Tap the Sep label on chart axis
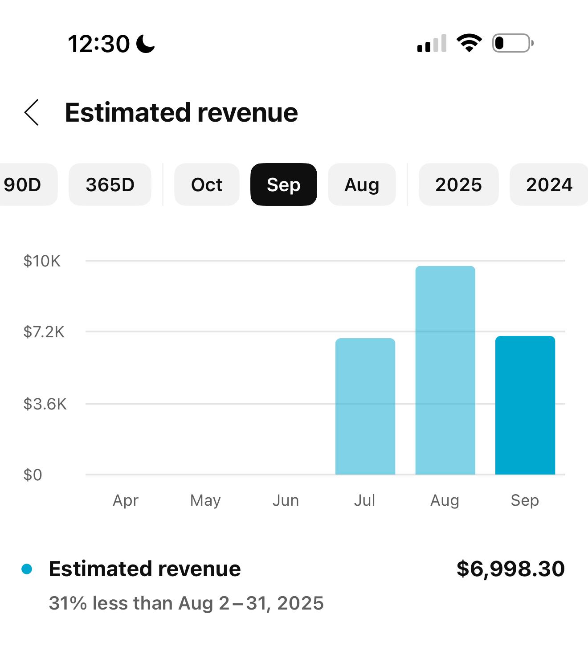The height and width of the screenshot is (659, 588). pyautogui.click(x=525, y=500)
